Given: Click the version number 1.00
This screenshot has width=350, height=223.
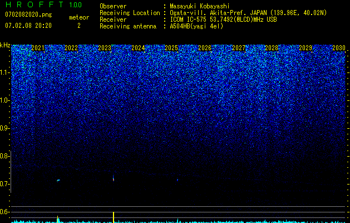Looking at the screenshot, I should pyautogui.click(x=75, y=5).
